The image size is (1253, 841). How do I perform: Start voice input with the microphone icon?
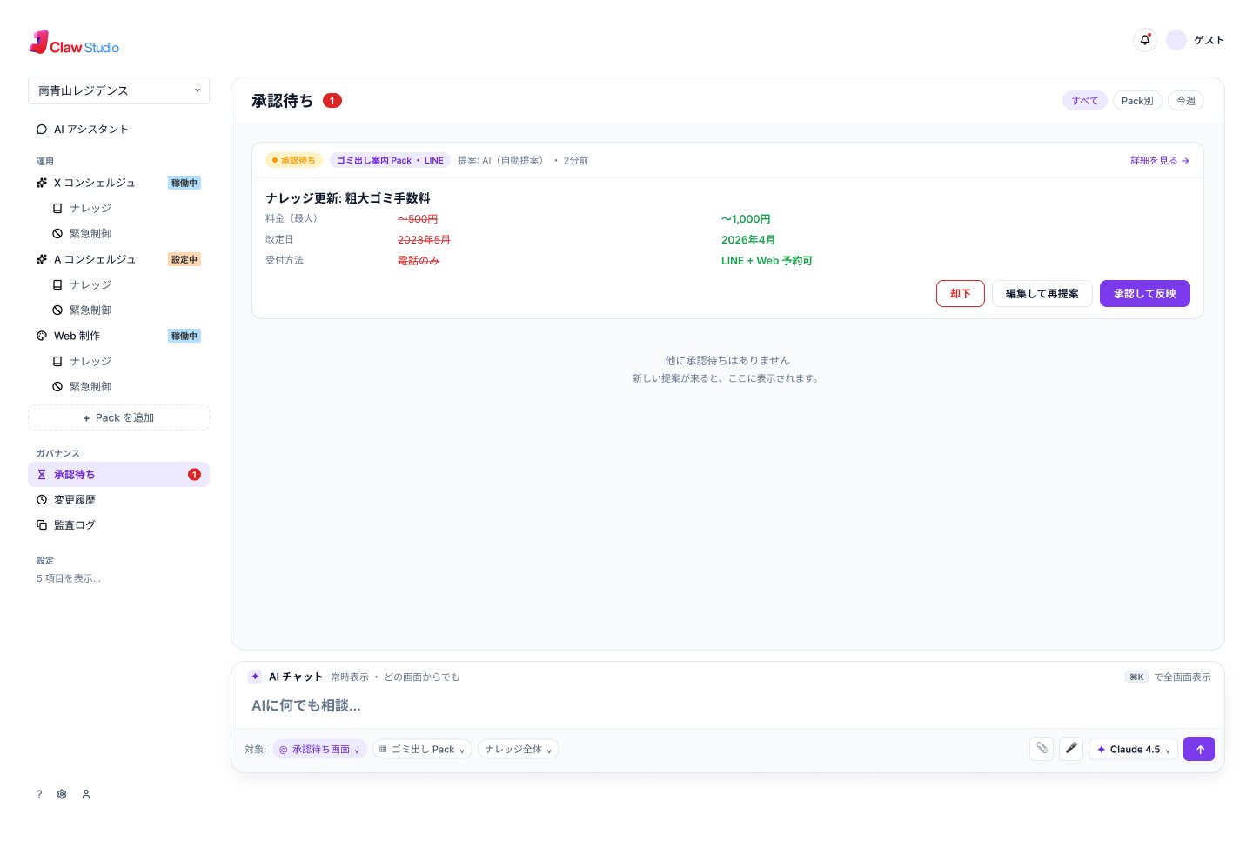(1071, 749)
